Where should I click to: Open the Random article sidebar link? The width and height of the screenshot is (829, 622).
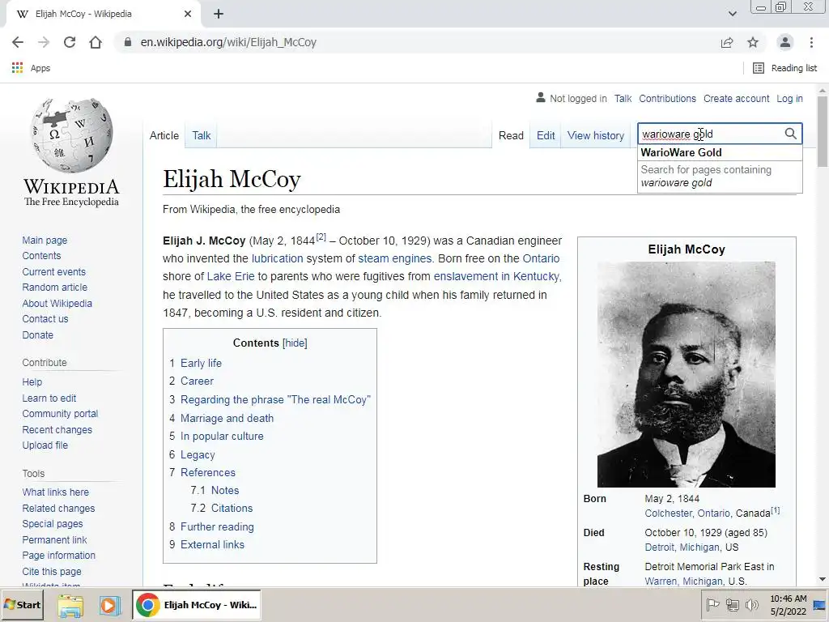[x=54, y=288]
